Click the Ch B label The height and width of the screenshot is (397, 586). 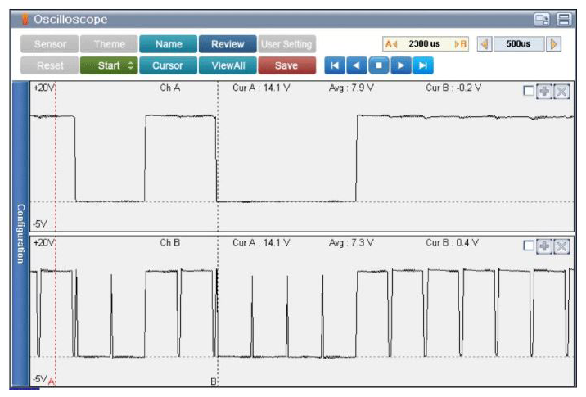[170, 242]
